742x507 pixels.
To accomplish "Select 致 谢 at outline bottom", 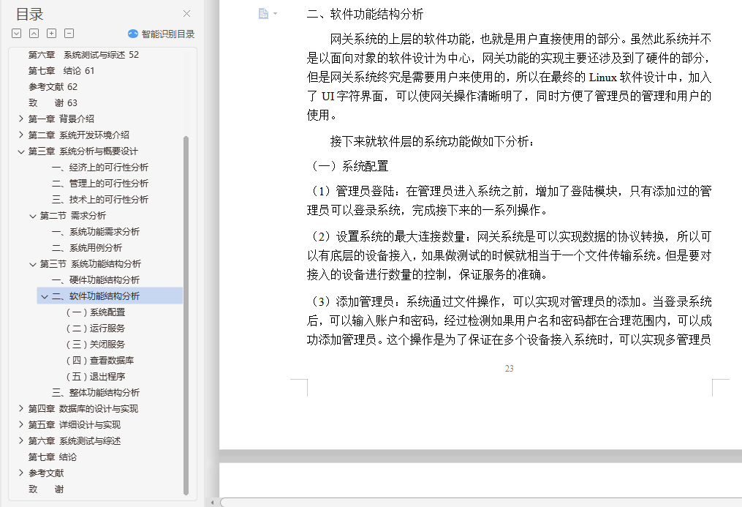I will [46, 489].
